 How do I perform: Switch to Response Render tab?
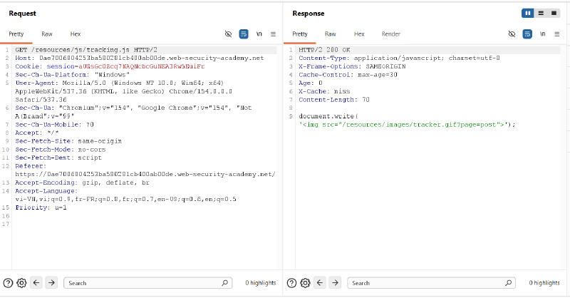pyautogui.click(x=390, y=34)
